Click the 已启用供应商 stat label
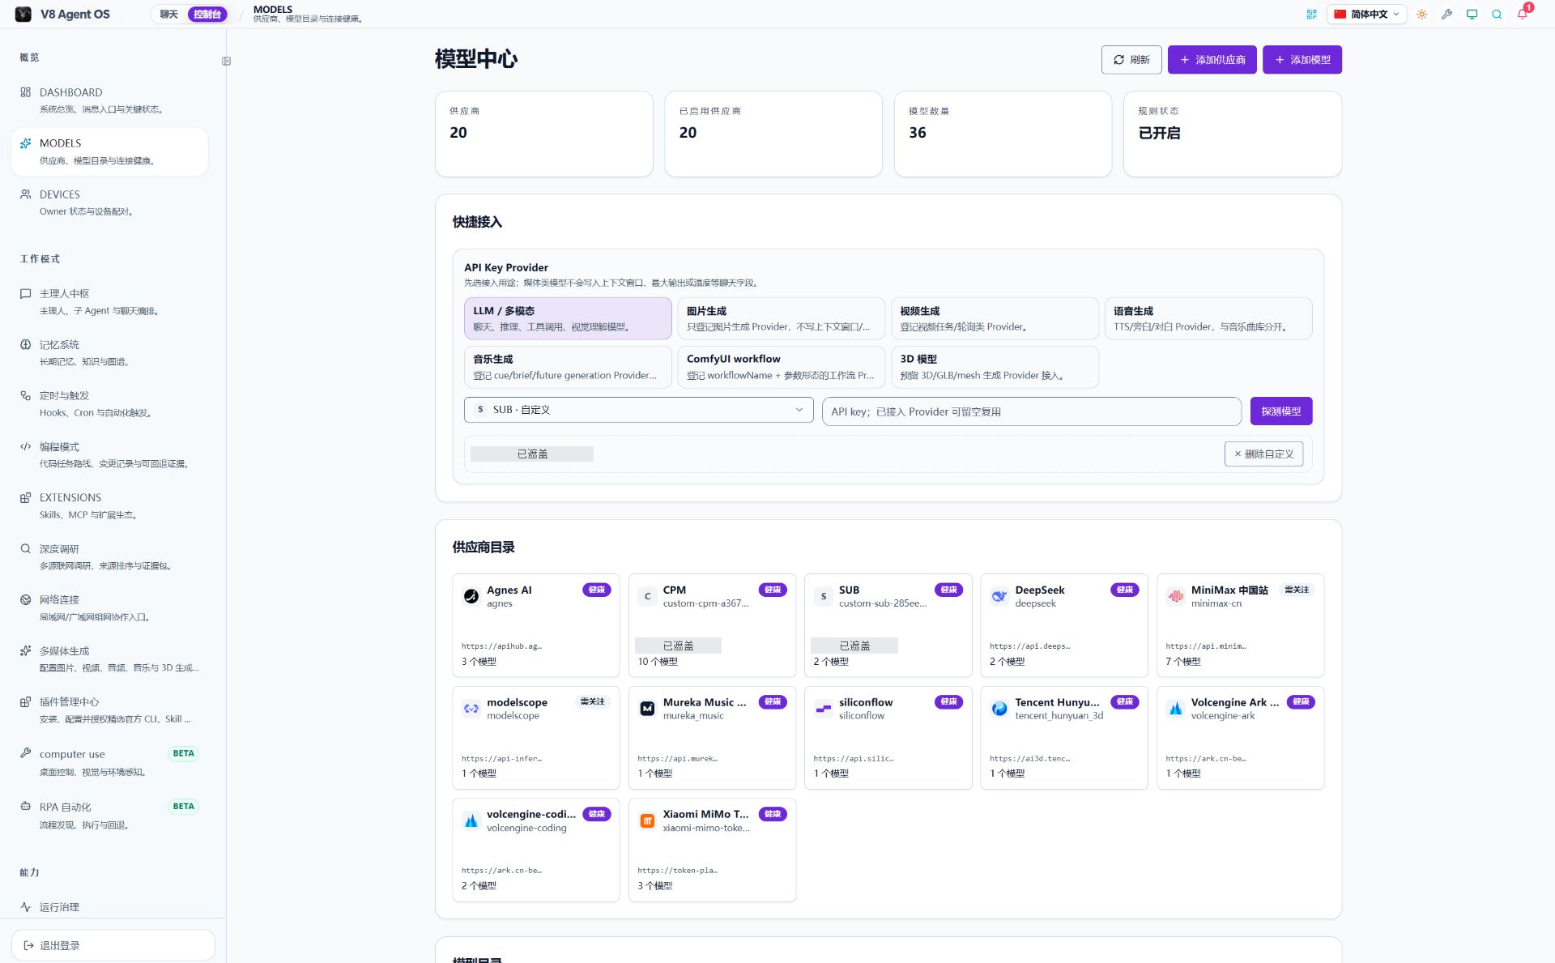This screenshot has width=1555, height=963. 709,111
